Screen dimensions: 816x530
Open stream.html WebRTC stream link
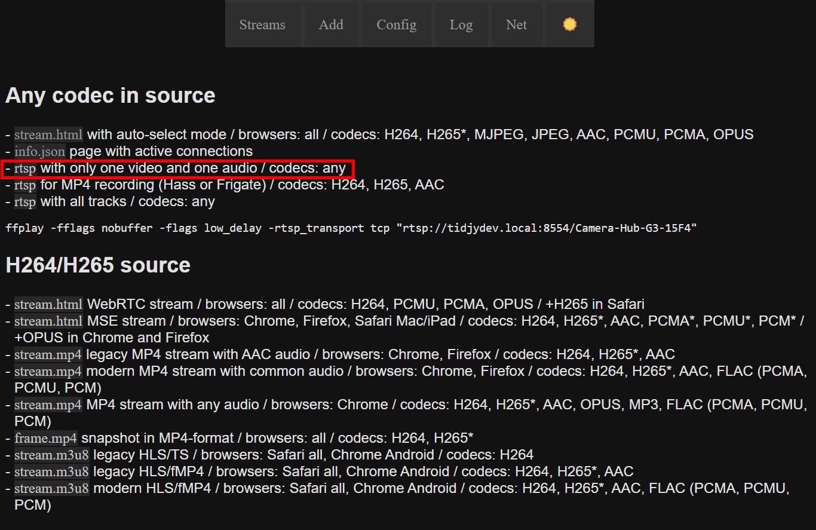[48, 305]
